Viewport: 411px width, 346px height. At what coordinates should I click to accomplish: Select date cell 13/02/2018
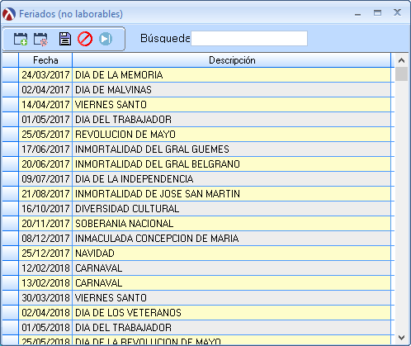pyautogui.click(x=45, y=283)
